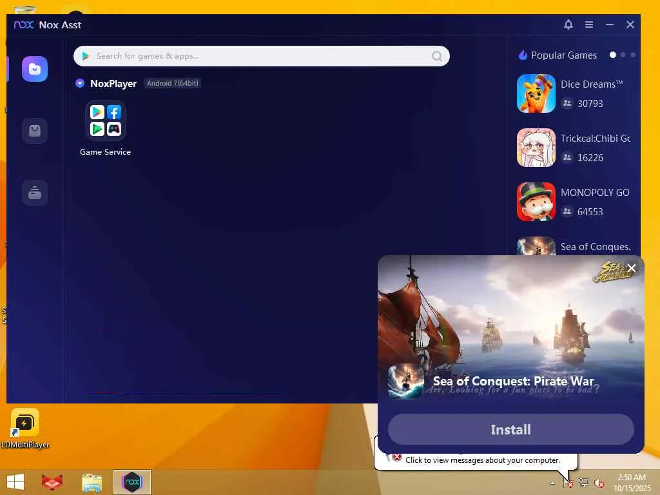Screen dimensions: 660x495
Task: Open the LDMultiPlayer desktop shortcut
Action: pos(25,428)
